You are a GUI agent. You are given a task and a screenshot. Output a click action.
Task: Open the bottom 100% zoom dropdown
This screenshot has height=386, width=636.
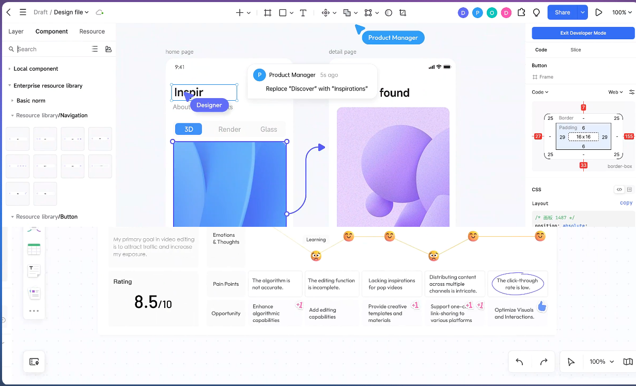pos(601,362)
